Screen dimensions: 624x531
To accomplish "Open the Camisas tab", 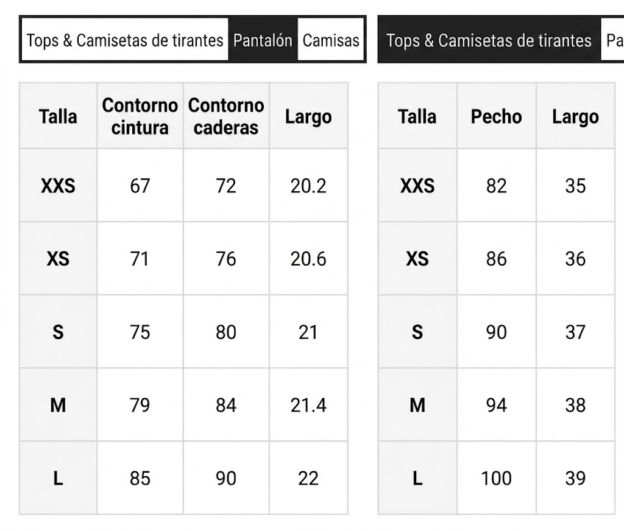I will [331, 40].
